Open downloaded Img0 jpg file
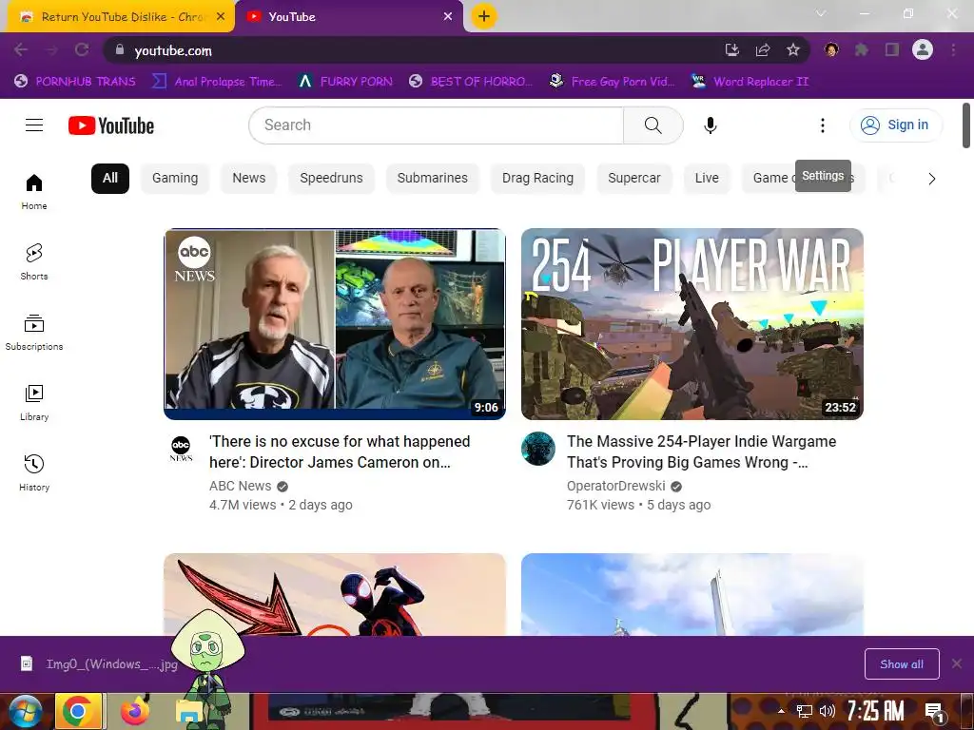The height and width of the screenshot is (730, 974). tap(99, 664)
